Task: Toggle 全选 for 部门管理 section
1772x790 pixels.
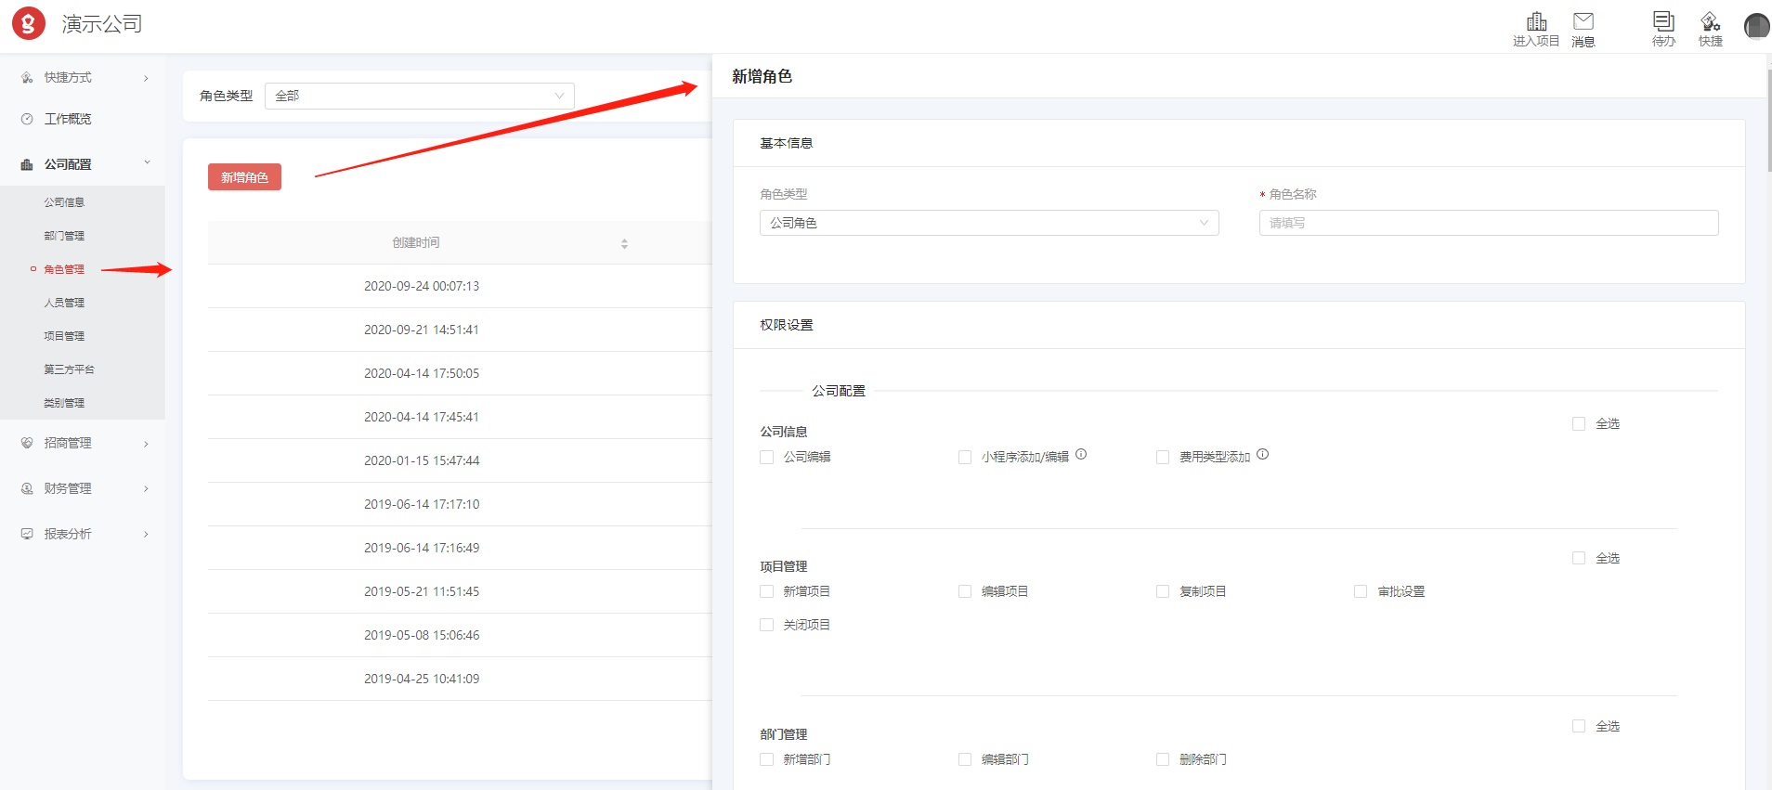Action: (x=1579, y=727)
